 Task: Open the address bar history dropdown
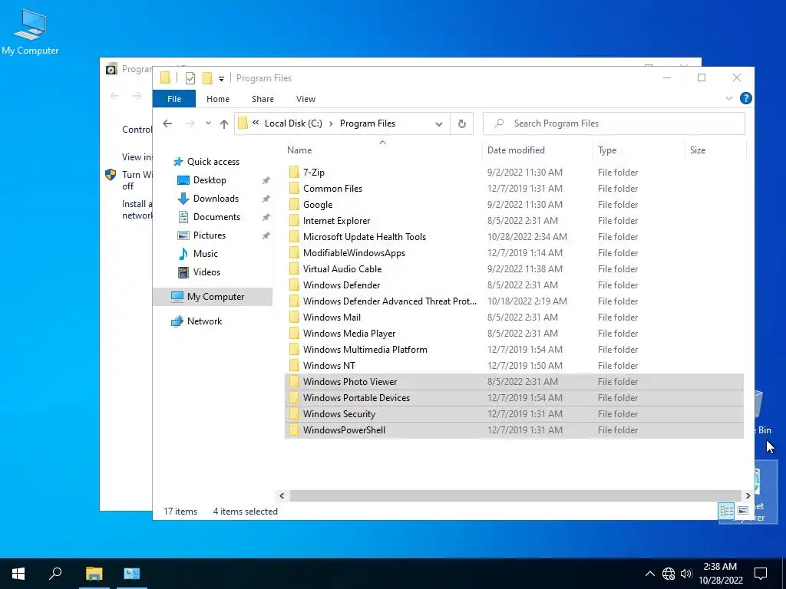[439, 123]
